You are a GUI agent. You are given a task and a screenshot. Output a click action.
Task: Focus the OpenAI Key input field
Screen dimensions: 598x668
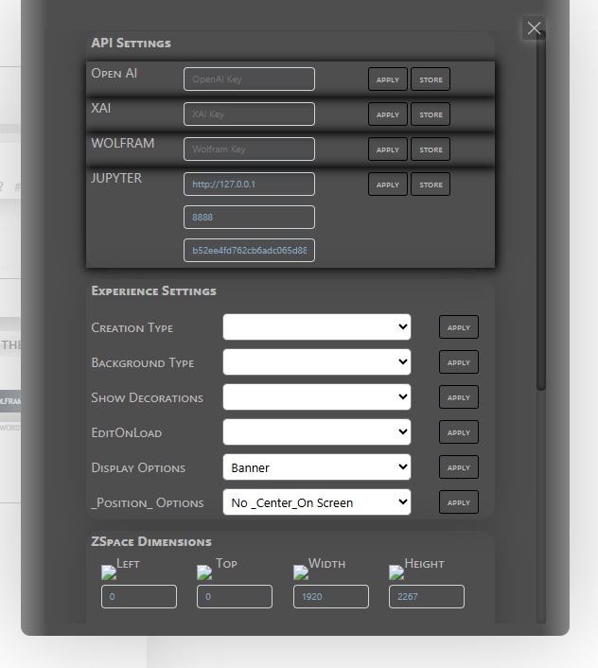click(x=249, y=79)
